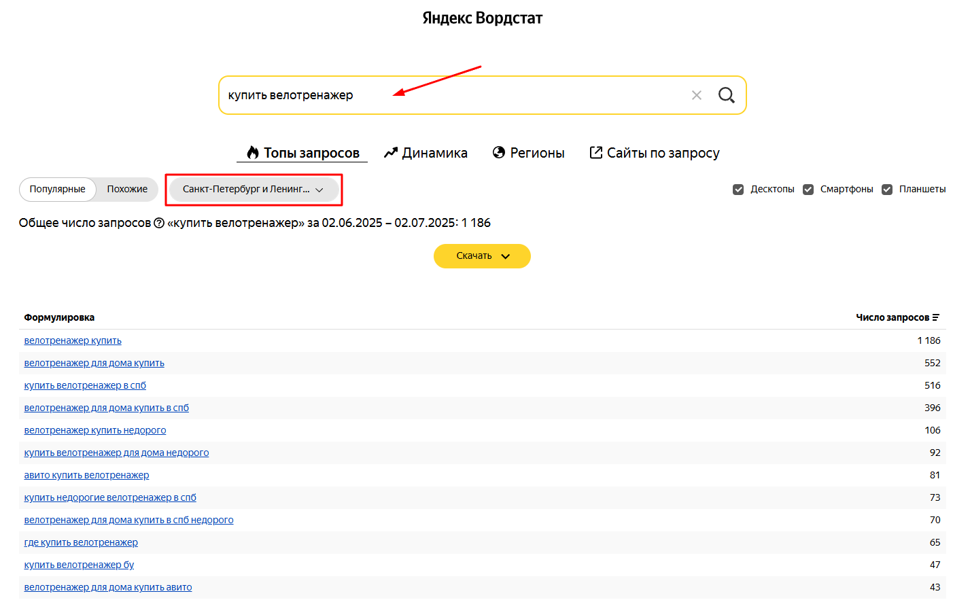The width and height of the screenshot is (953, 600).
Task: Open the Санкт-Петербург region dropdown
Action: point(254,190)
